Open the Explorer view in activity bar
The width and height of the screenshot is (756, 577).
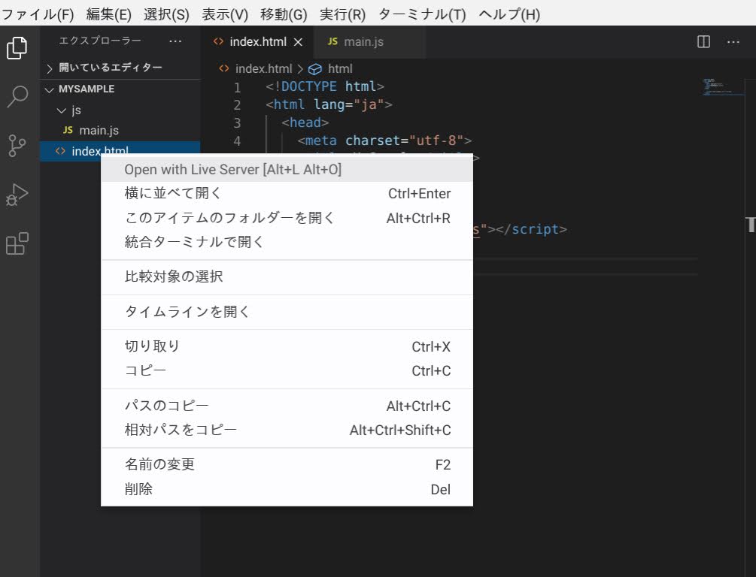pos(17,47)
